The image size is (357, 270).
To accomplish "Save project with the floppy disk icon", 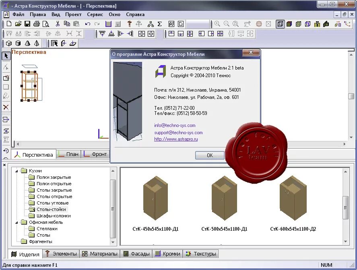I will pos(27,24).
